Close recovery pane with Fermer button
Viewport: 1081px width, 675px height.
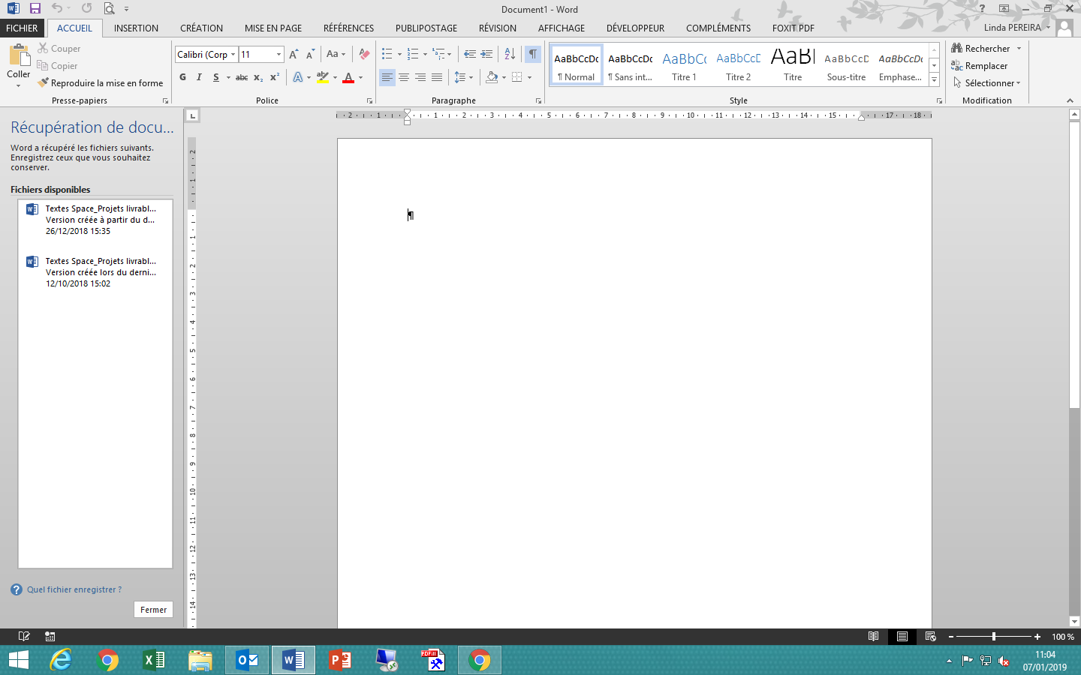(x=154, y=610)
